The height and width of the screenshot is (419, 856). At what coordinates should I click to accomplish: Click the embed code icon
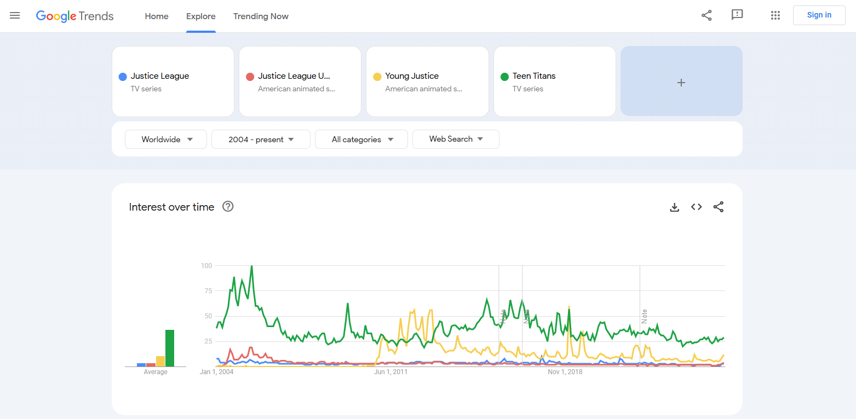(x=696, y=207)
